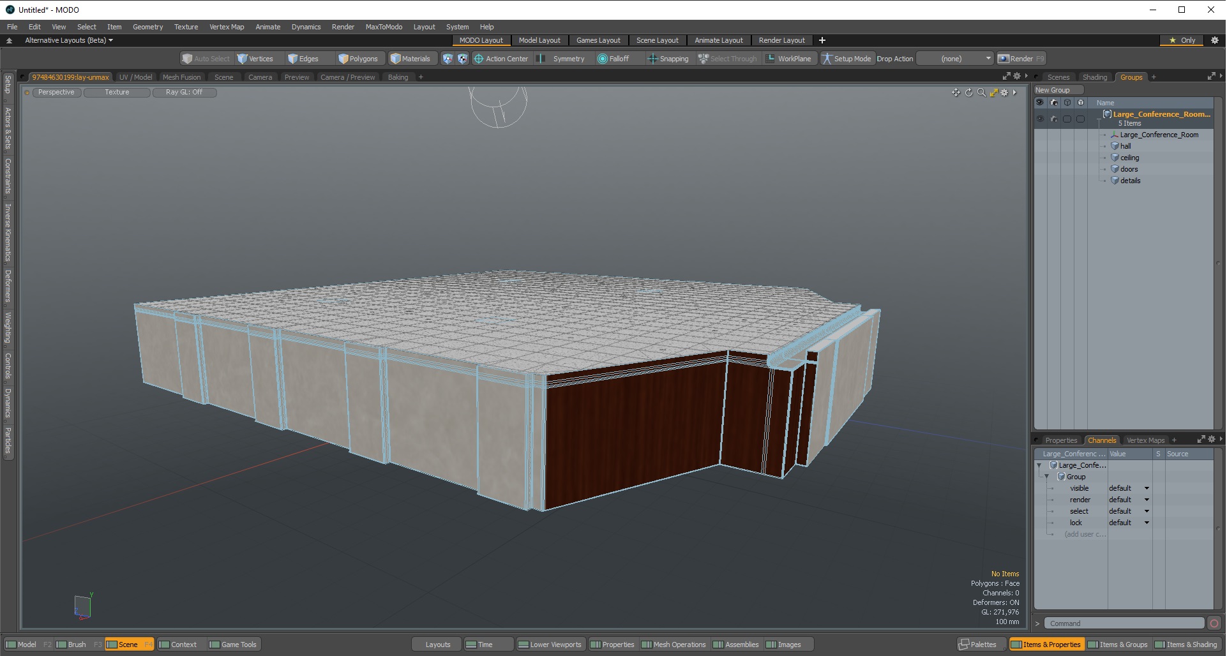1227x656 pixels.
Task: Click eye column header in Groups list
Action: click(x=1040, y=103)
